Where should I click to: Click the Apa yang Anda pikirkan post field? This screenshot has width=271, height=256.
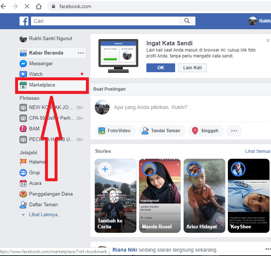pos(150,107)
